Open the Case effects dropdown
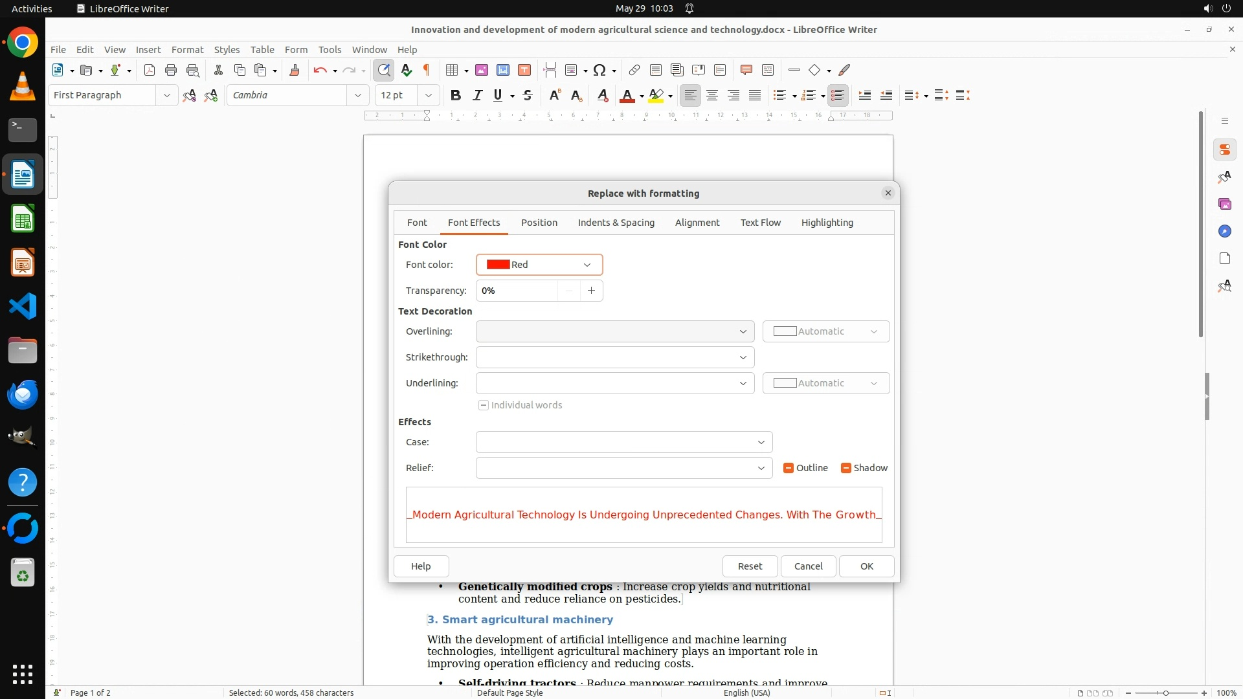Image resolution: width=1243 pixels, height=699 pixels. click(x=761, y=442)
